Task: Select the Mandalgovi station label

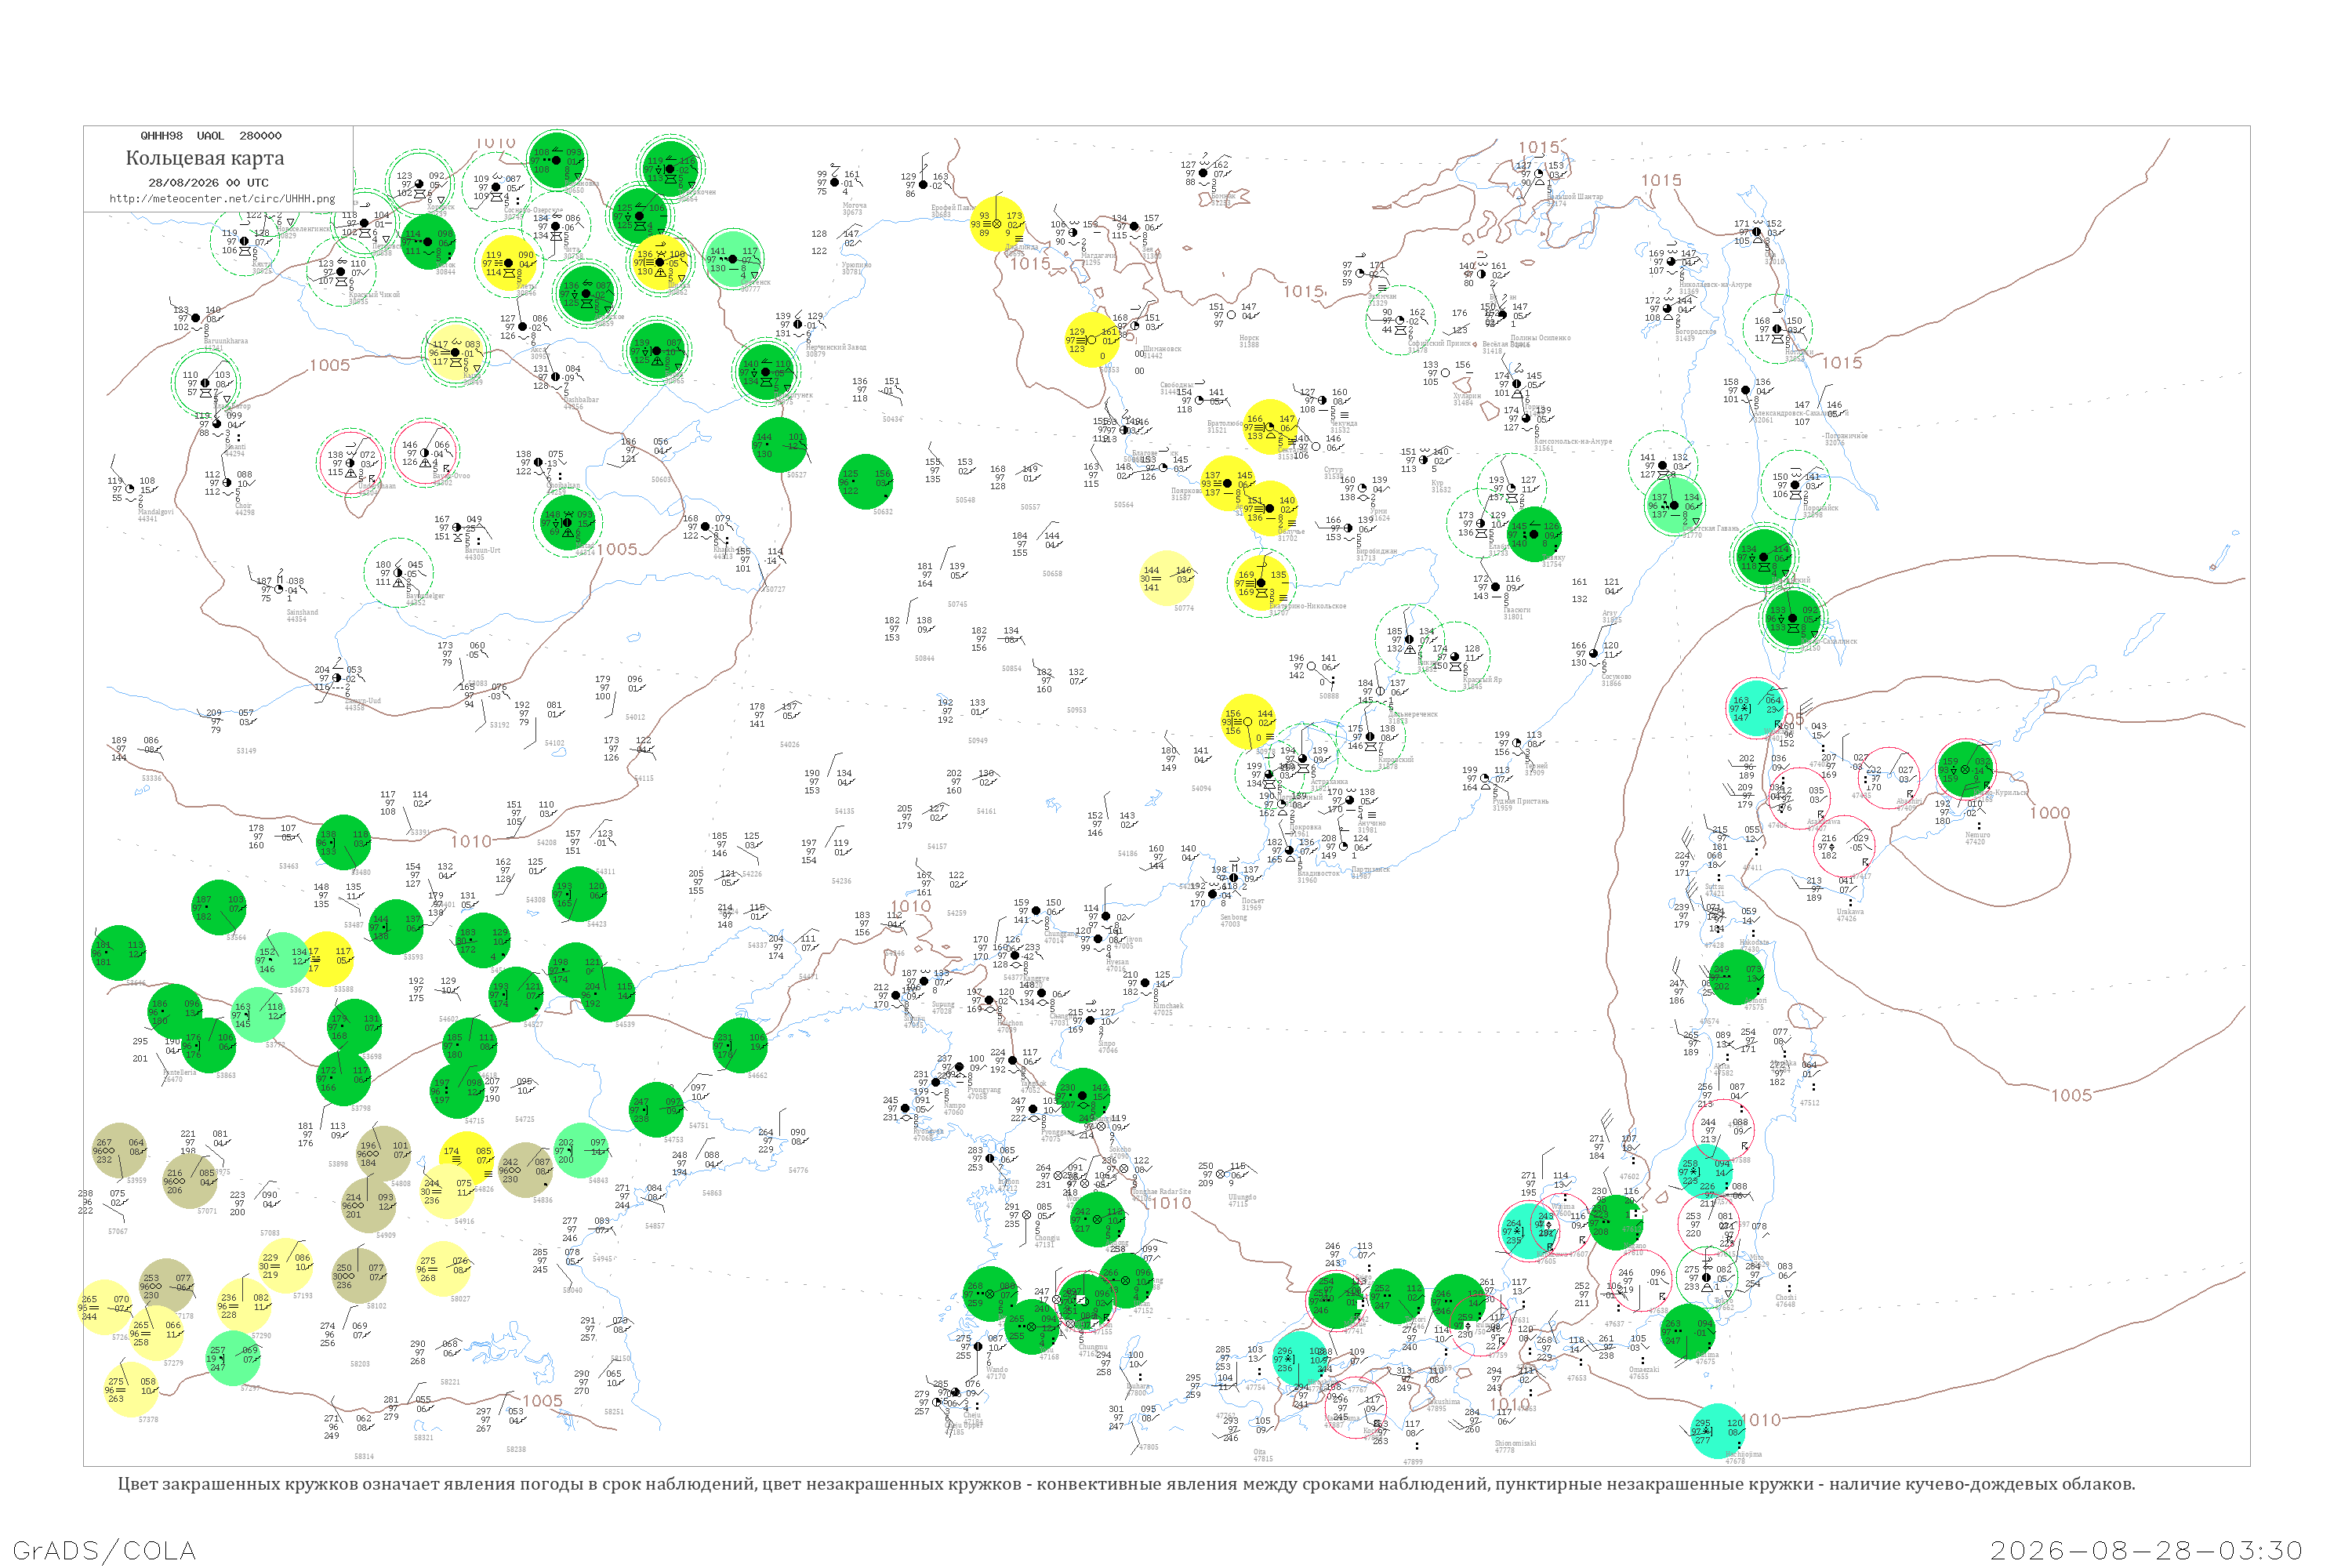Action: (155, 513)
